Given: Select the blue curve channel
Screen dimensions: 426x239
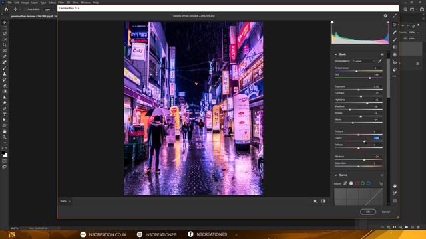Looking at the screenshot, I should click(368, 183).
